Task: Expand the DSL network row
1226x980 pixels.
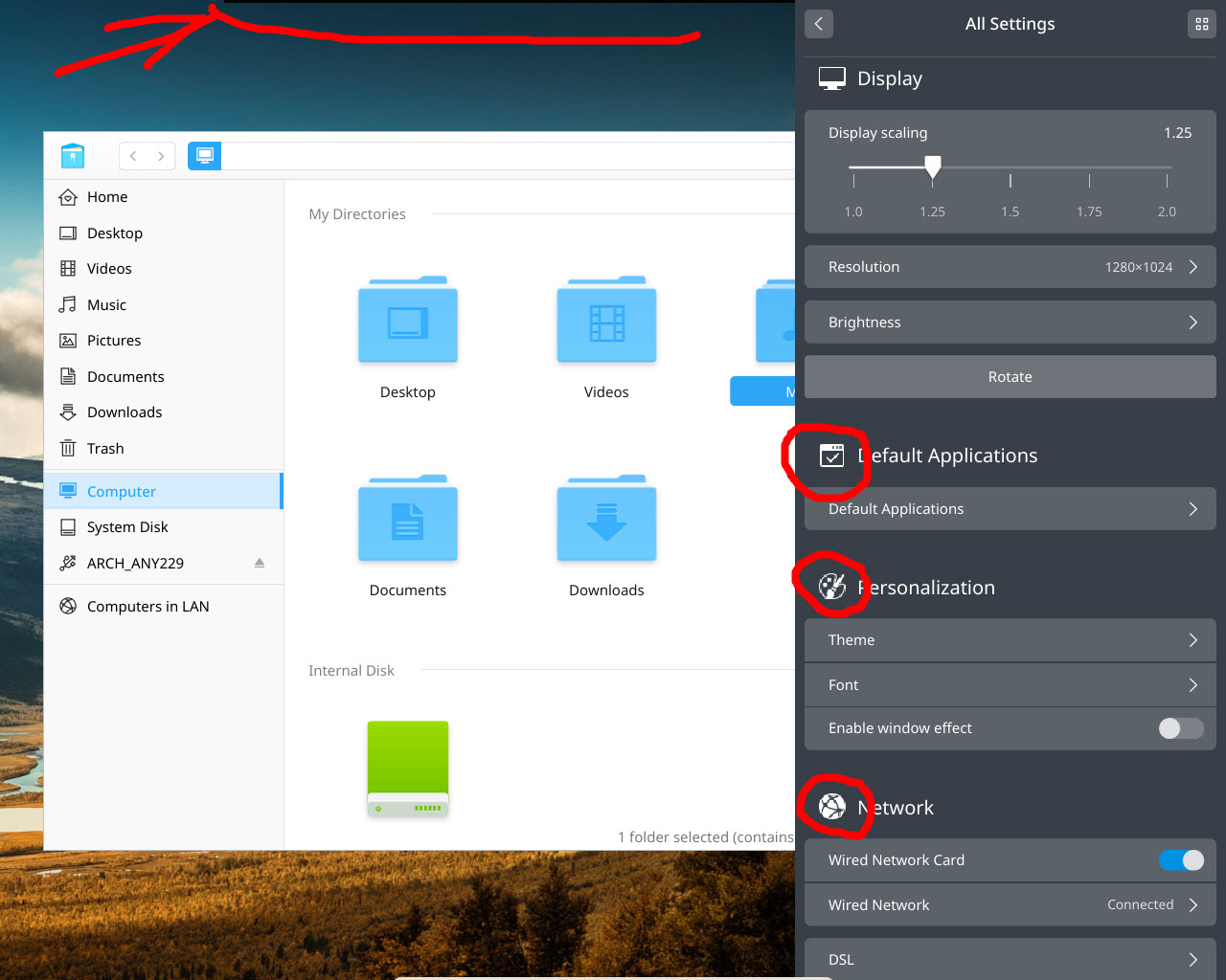Action: [1010, 959]
